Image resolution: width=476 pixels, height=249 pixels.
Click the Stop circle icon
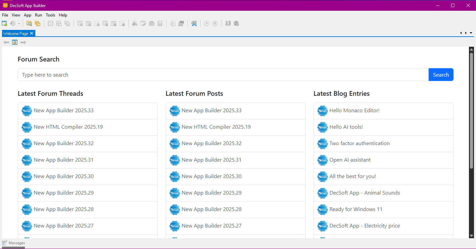[215, 24]
